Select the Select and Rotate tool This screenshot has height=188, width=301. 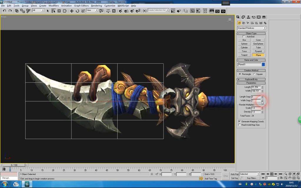point(77,11)
